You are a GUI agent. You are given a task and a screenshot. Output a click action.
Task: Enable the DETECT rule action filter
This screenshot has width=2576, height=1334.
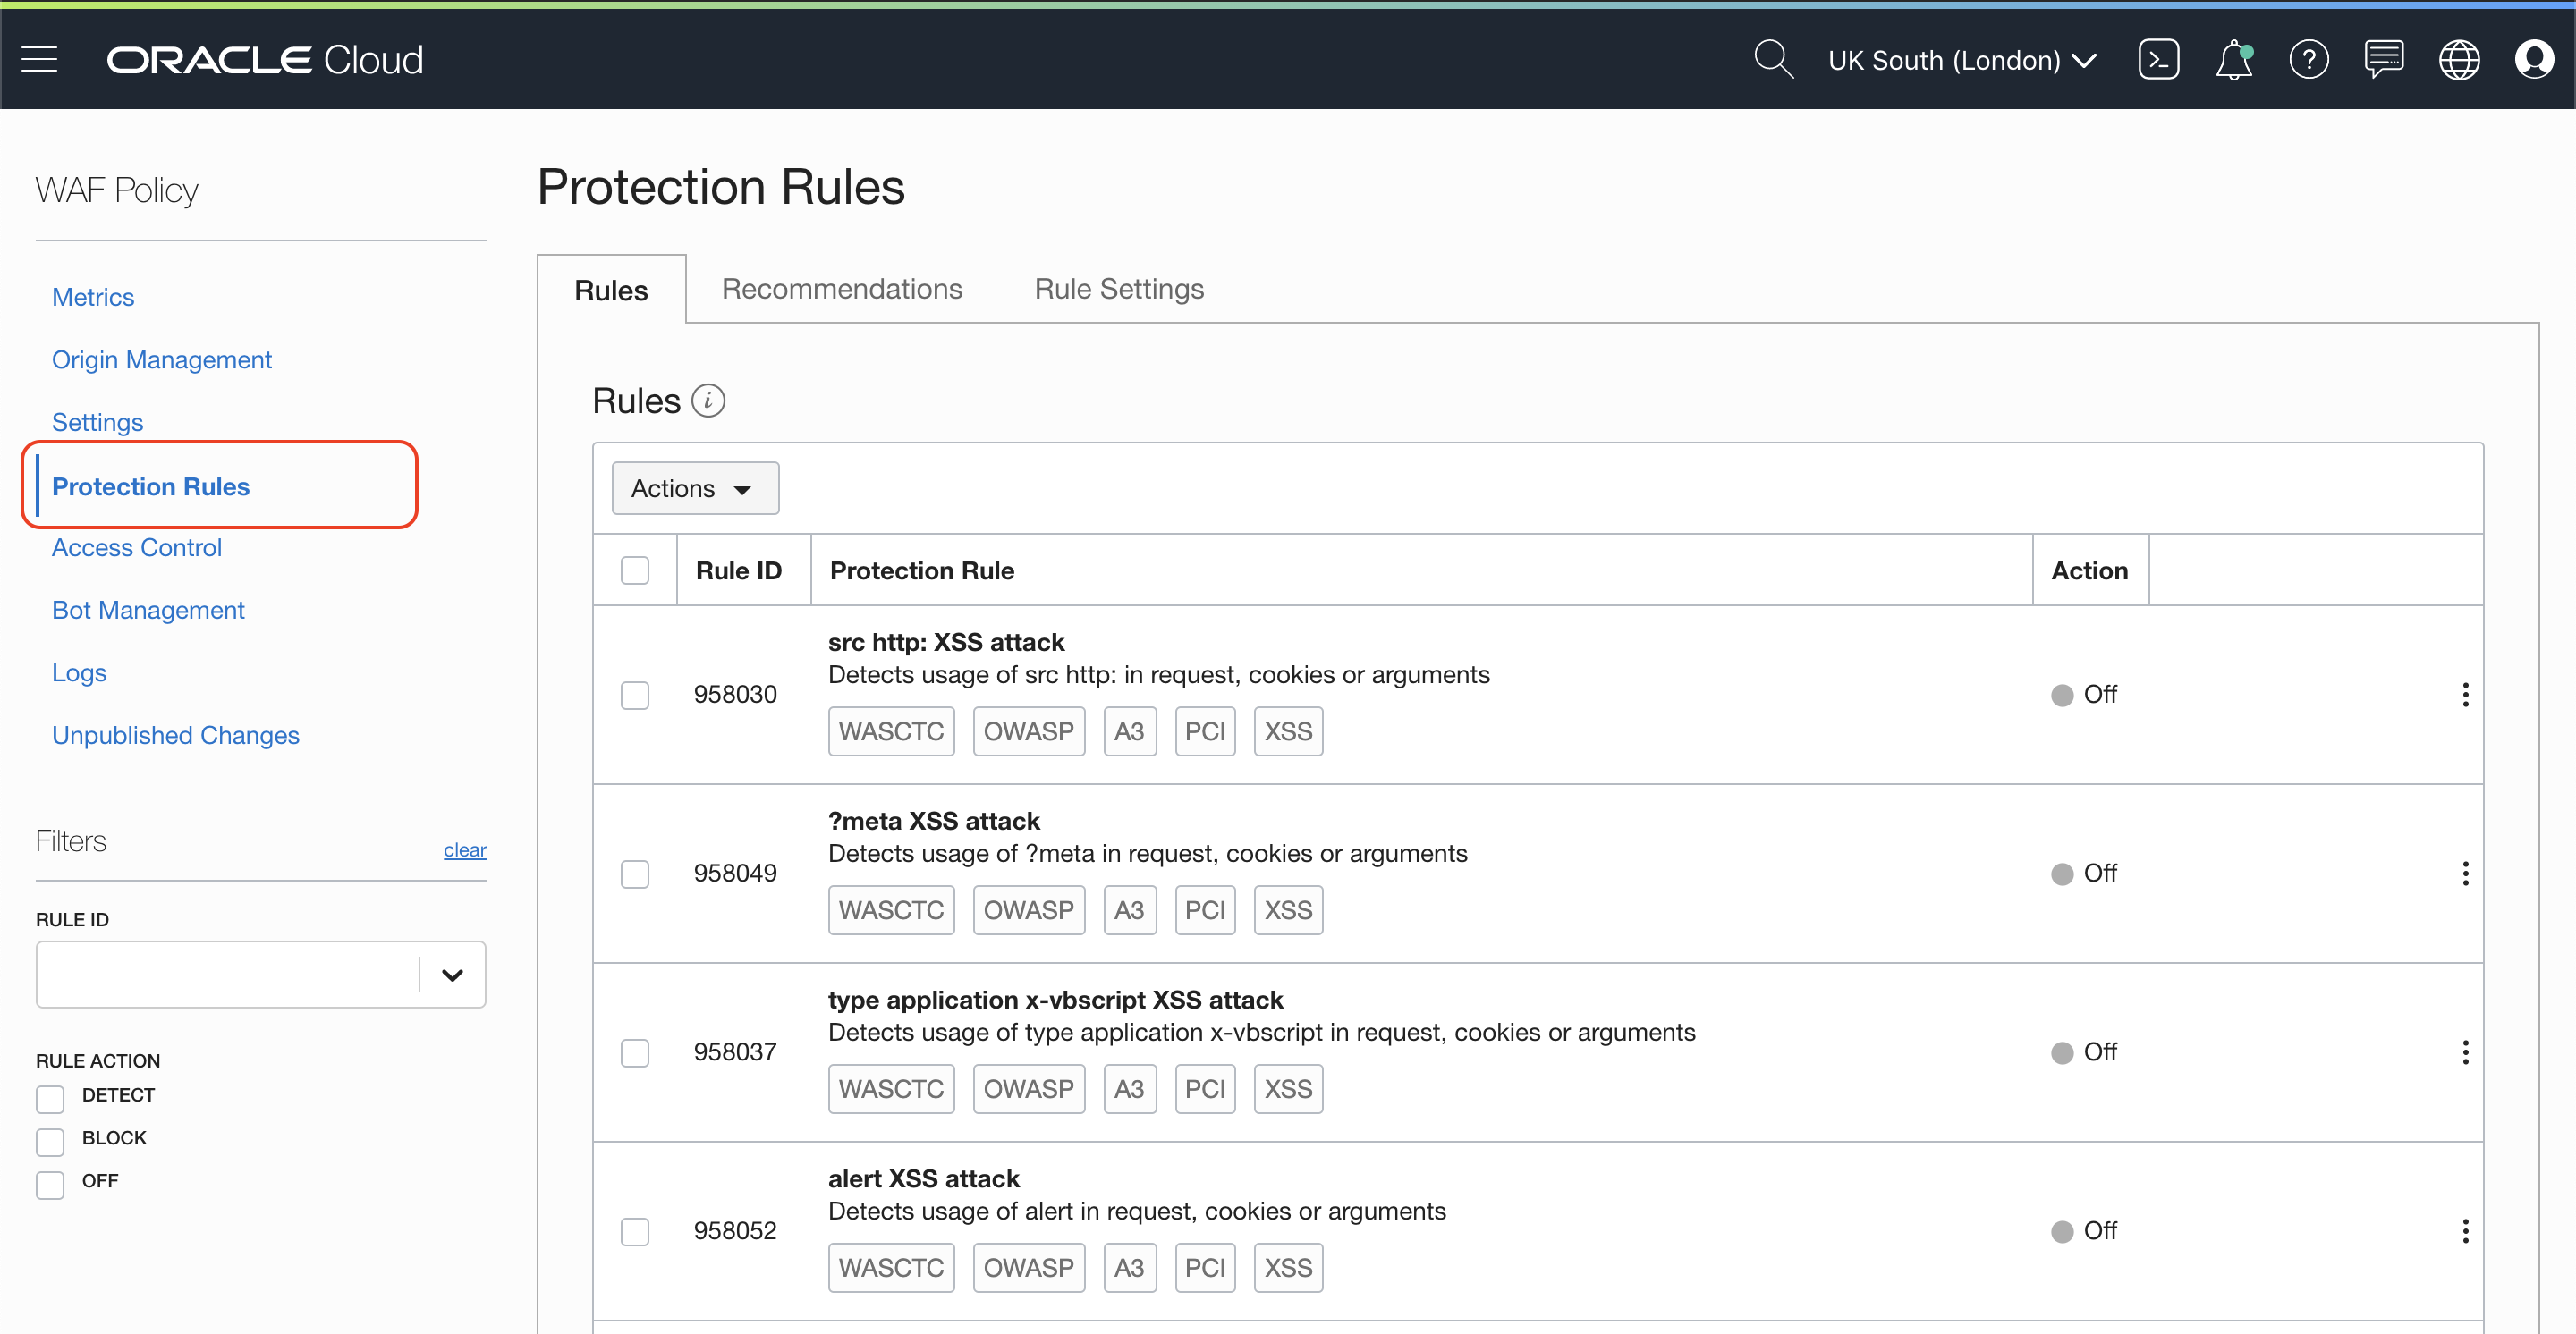coord(50,1097)
